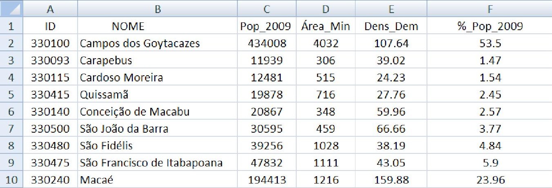This screenshot has height=188, width=552.
Task: Select the São Fidélis cell
Action: click(157, 146)
